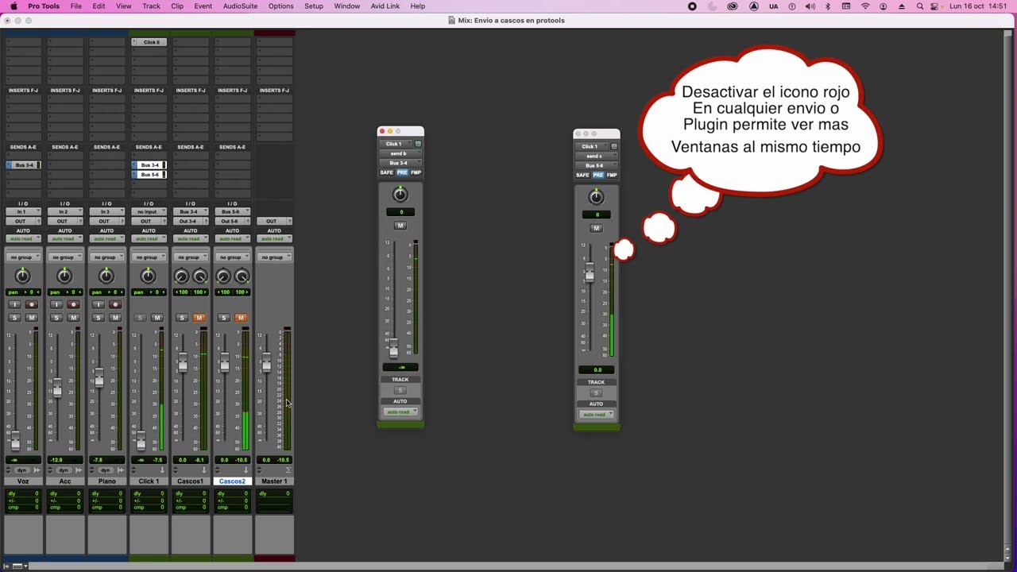Click the pan knob in send b window
Image resolution: width=1017 pixels, height=572 pixels.
click(x=400, y=195)
